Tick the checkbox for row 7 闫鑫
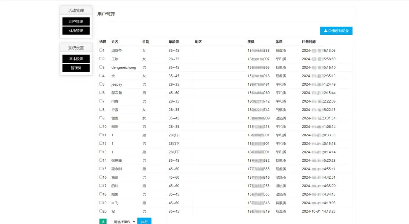This screenshot has height=224, width=409. [101, 101]
